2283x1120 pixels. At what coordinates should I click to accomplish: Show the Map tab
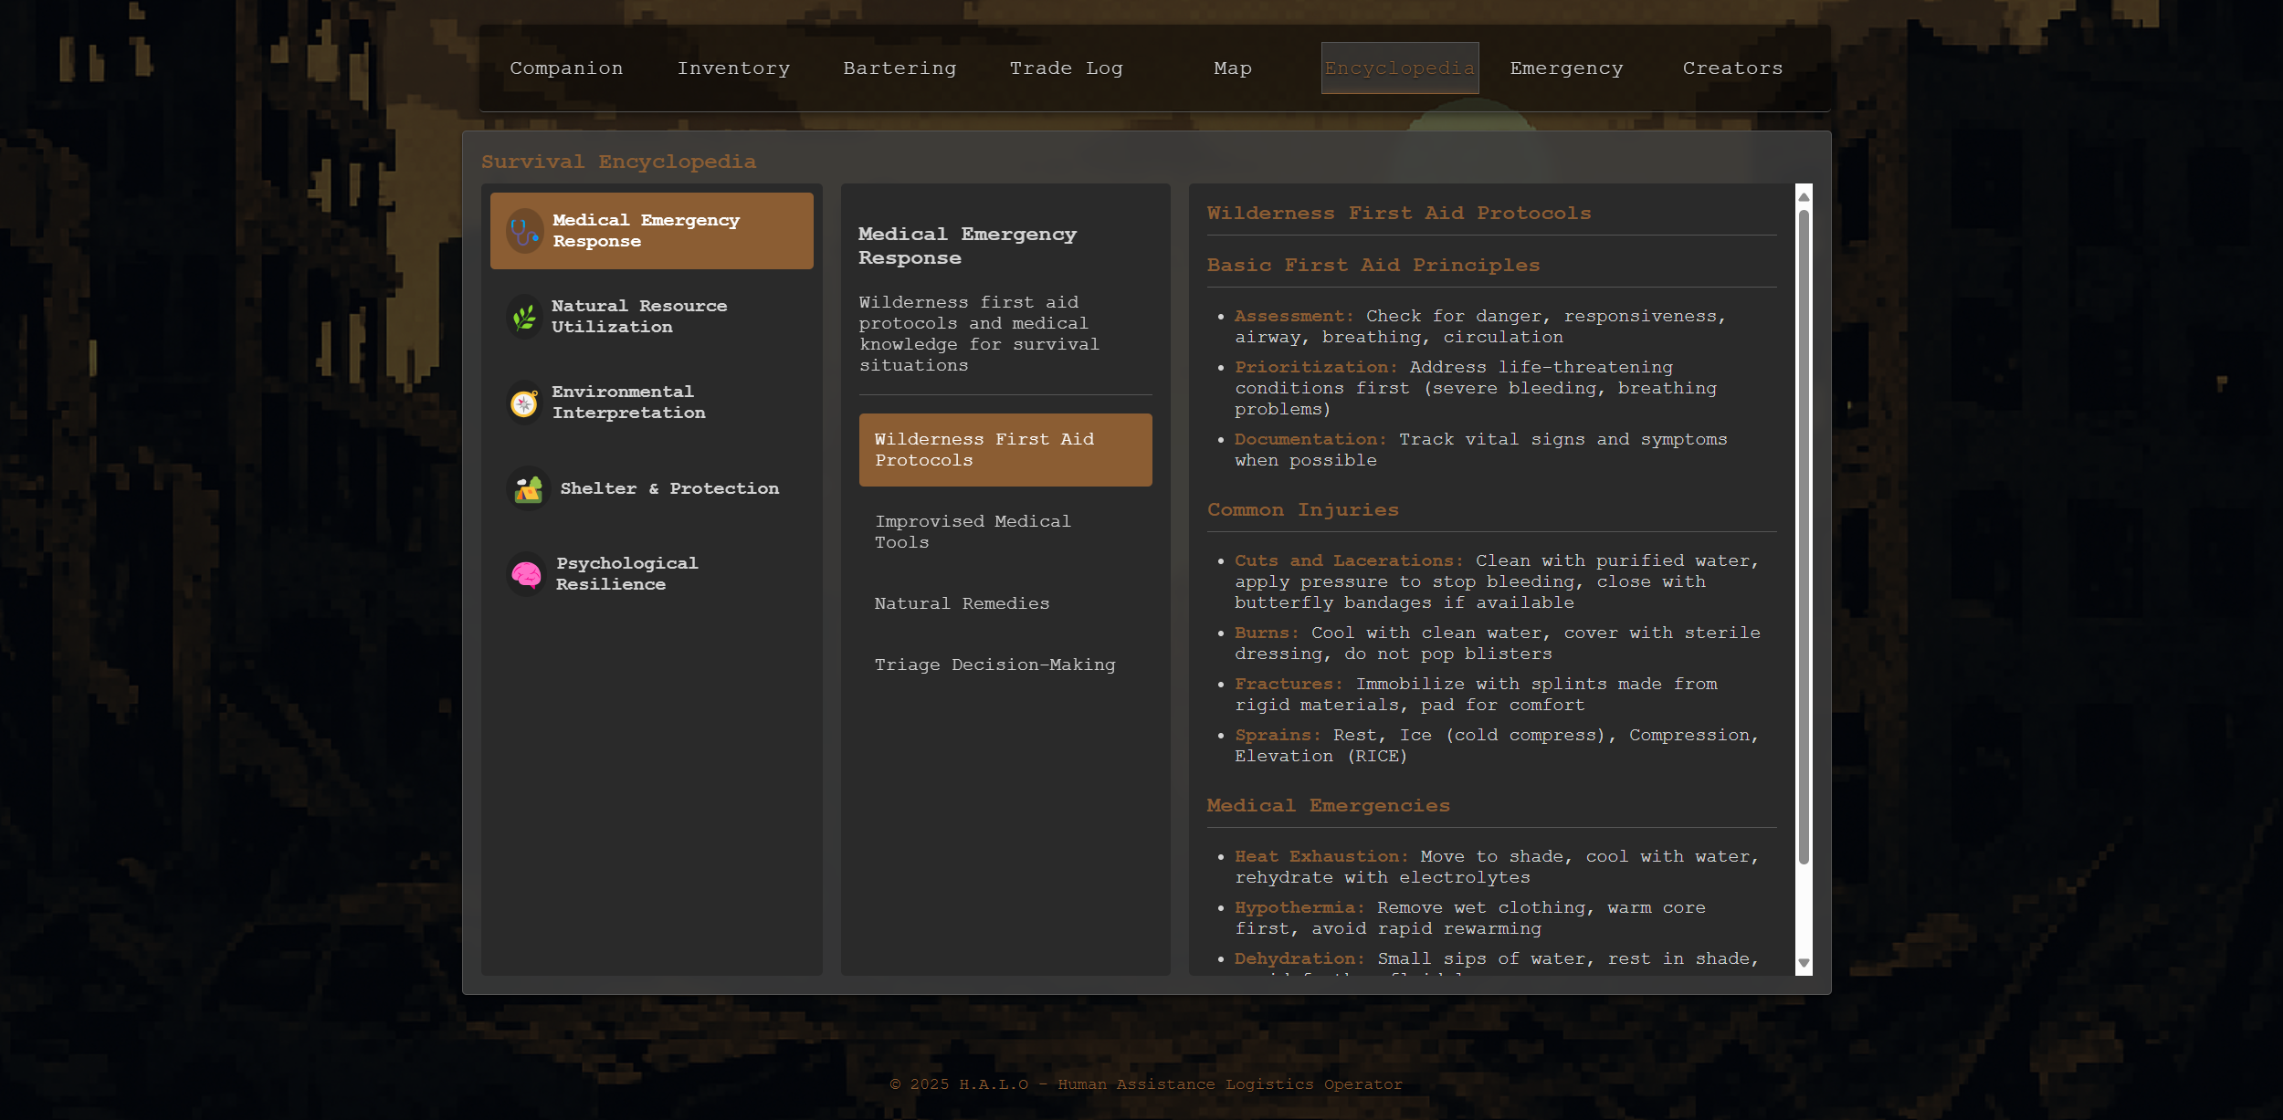(1233, 68)
